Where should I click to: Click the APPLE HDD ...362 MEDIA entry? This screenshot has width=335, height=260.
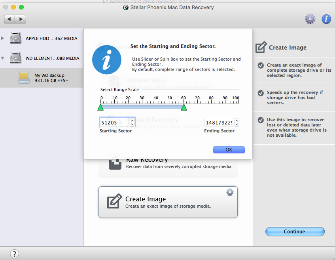[x=51, y=38]
